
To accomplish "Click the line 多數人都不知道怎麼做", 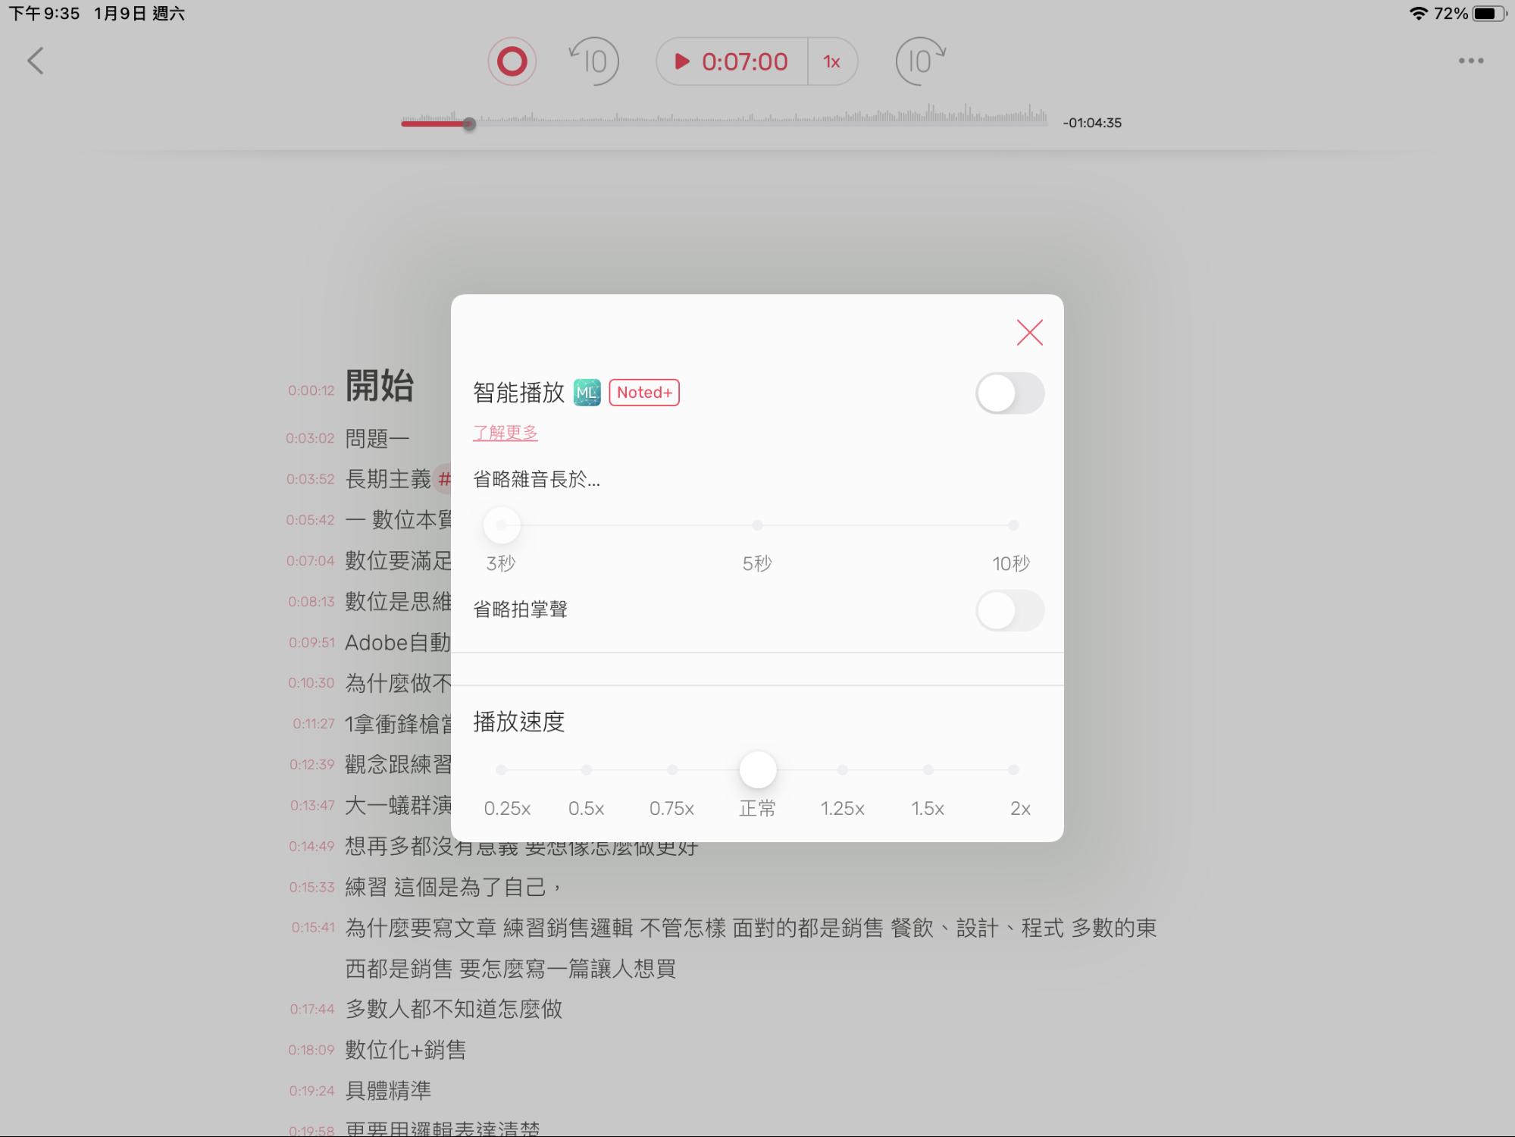I will pyautogui.click(x=453, y=1010).
